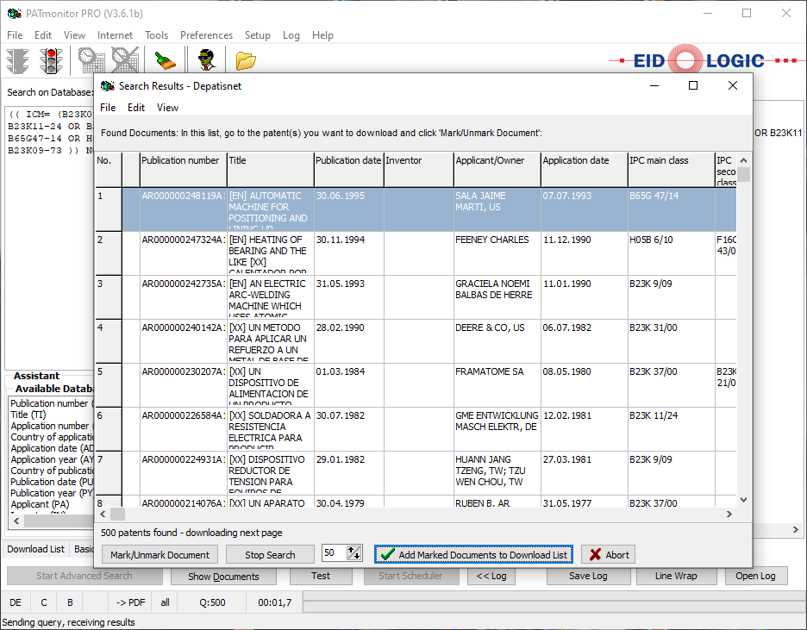Viewport: 807px width, 630px height.
Task: Click field list scroll left arrow
Action: click(16, 521)
